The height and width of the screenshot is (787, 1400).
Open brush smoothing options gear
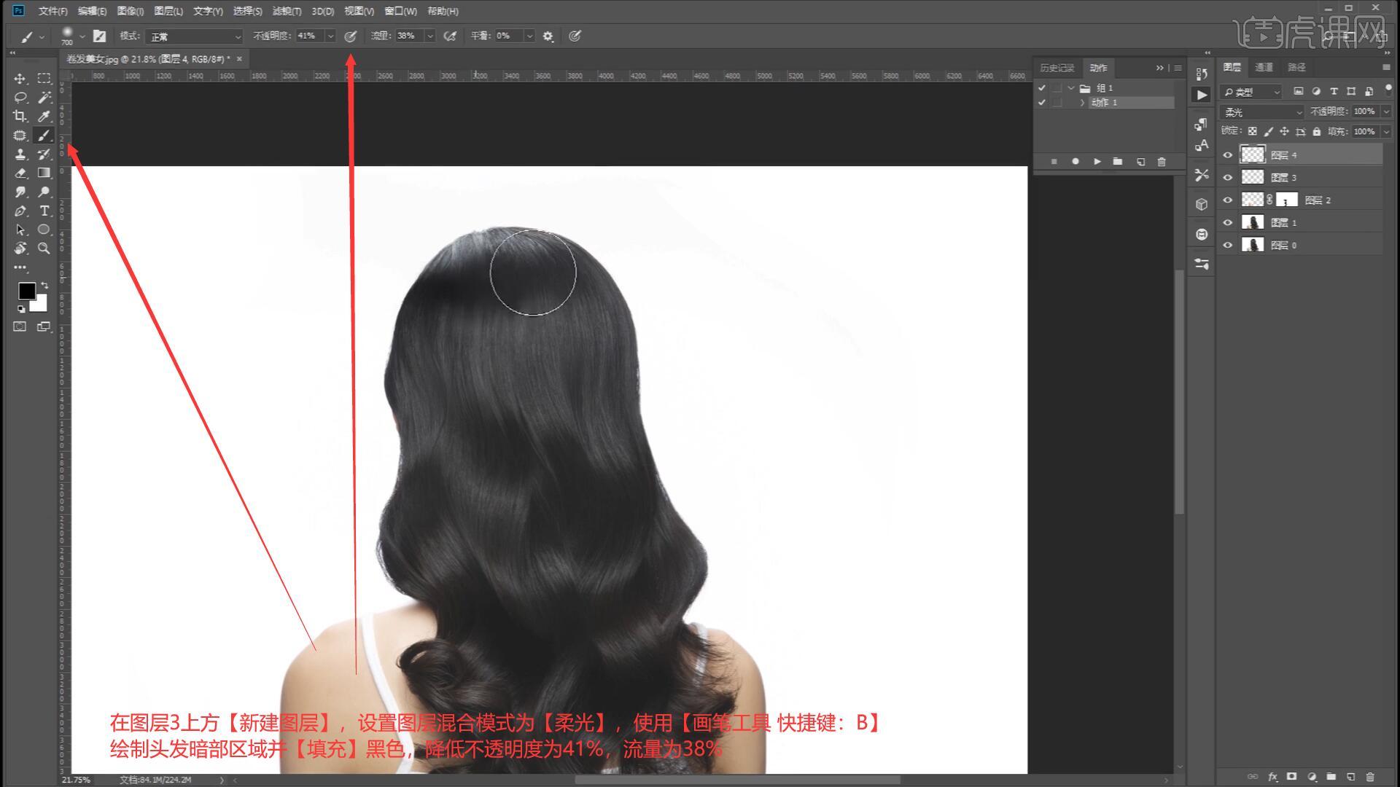pos(548,36)
